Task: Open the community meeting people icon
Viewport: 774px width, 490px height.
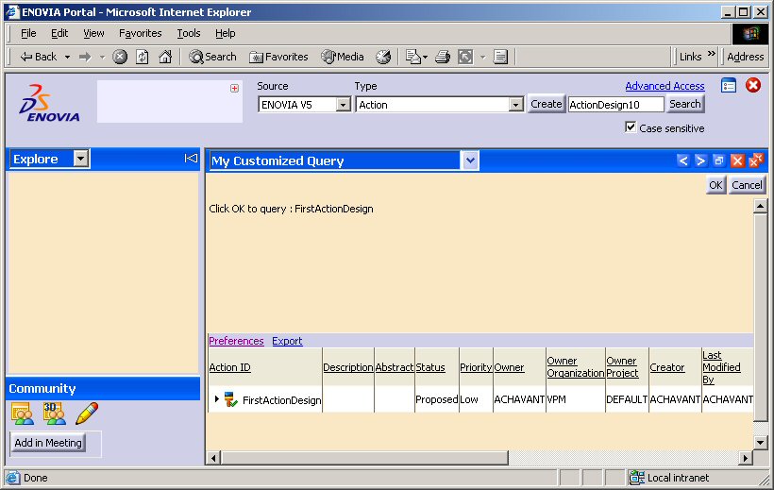Action: point(23,414)
